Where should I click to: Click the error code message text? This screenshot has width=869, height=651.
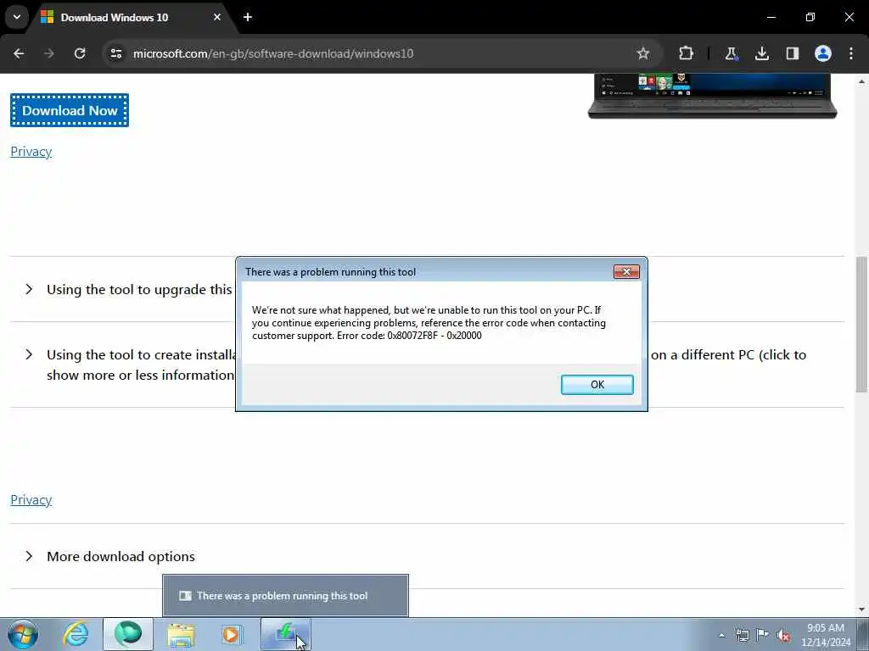click(x=429, y=323)
